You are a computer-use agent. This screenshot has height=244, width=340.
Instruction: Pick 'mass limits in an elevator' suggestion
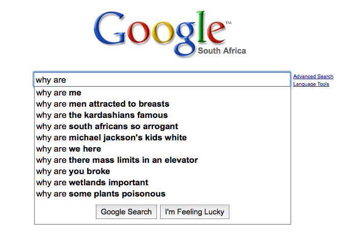coord(117,160)
